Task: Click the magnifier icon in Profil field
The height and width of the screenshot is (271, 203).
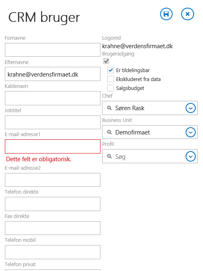Action: pyautogui.click(x=109, y=156)
